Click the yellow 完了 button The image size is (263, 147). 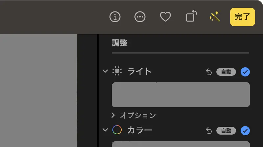tap(243, 17)
